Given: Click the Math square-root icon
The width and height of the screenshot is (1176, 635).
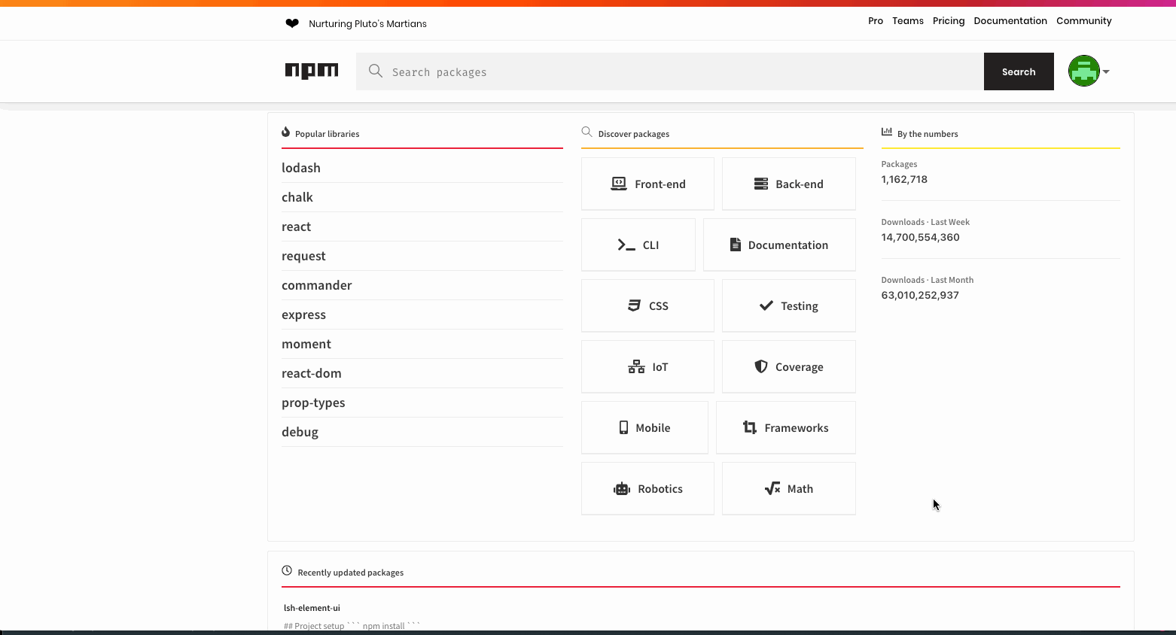Looking at the screenshot, I should (x=772, y=488).
